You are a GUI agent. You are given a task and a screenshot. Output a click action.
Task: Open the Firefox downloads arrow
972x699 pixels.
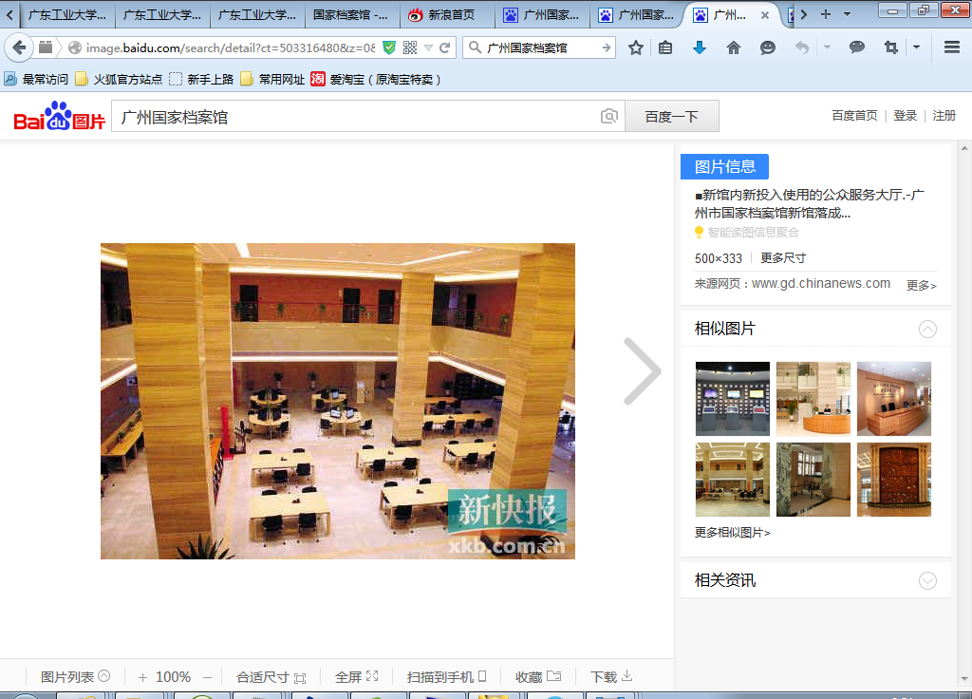point(700,47)
